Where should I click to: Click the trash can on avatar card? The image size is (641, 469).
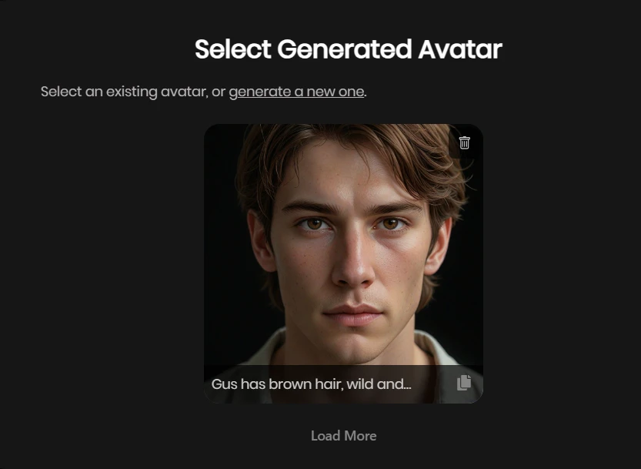click(464, 142)
